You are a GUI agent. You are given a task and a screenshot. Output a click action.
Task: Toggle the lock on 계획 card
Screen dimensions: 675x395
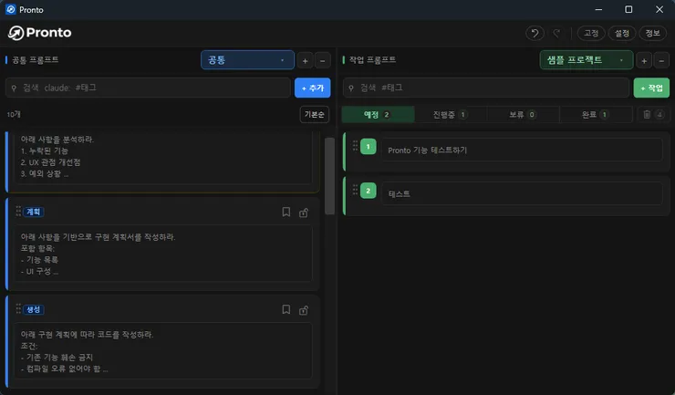(x=304, y=213)
